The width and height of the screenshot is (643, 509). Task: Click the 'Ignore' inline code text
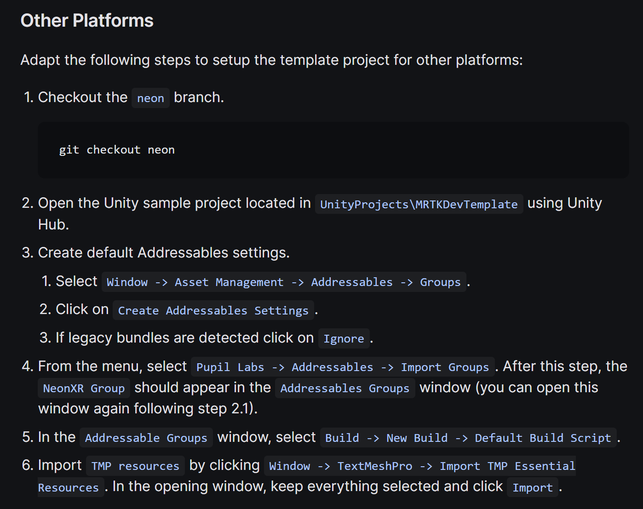pyautogui.click(x=344, y=339)
